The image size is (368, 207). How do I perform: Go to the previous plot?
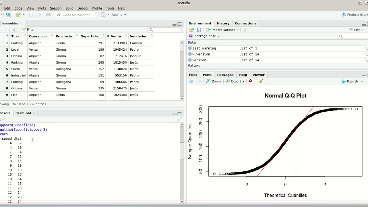[191, 81]
